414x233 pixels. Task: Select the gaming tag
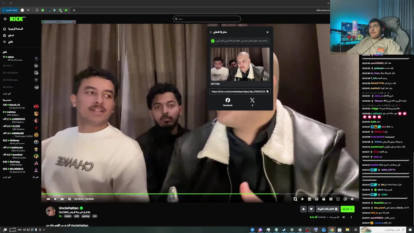(x=85, y=216)
